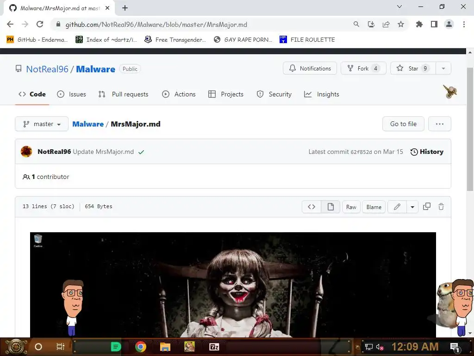The width and height of the screenshot is (474, 356).
Task: Fork the Malware repository
Action: tap(363, 69)
